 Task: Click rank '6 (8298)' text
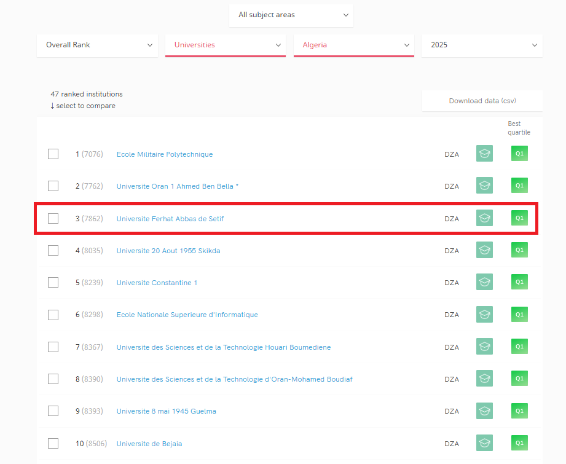tap(89, 315)
